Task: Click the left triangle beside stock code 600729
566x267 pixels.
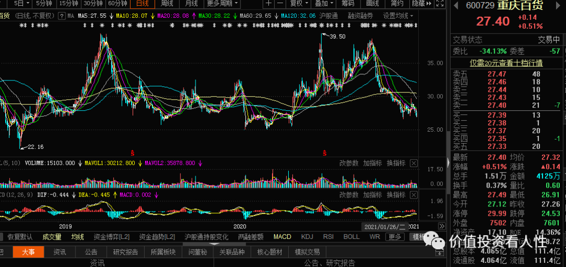Action: [x=456, y=5]
